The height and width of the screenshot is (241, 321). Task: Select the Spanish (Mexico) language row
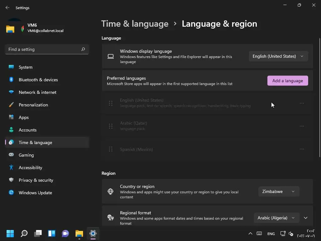208,149
